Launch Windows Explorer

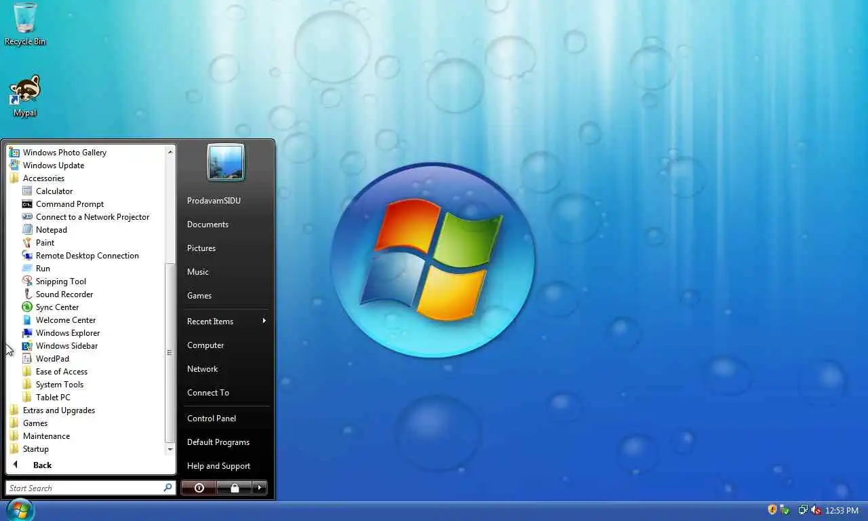coord(61,333)
